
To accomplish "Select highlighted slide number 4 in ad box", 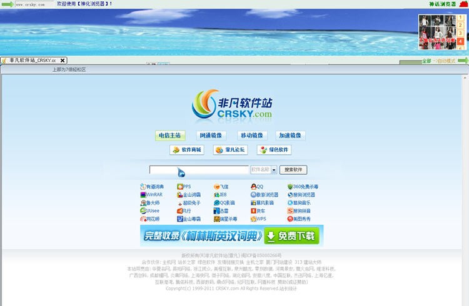I will (460, 41).
